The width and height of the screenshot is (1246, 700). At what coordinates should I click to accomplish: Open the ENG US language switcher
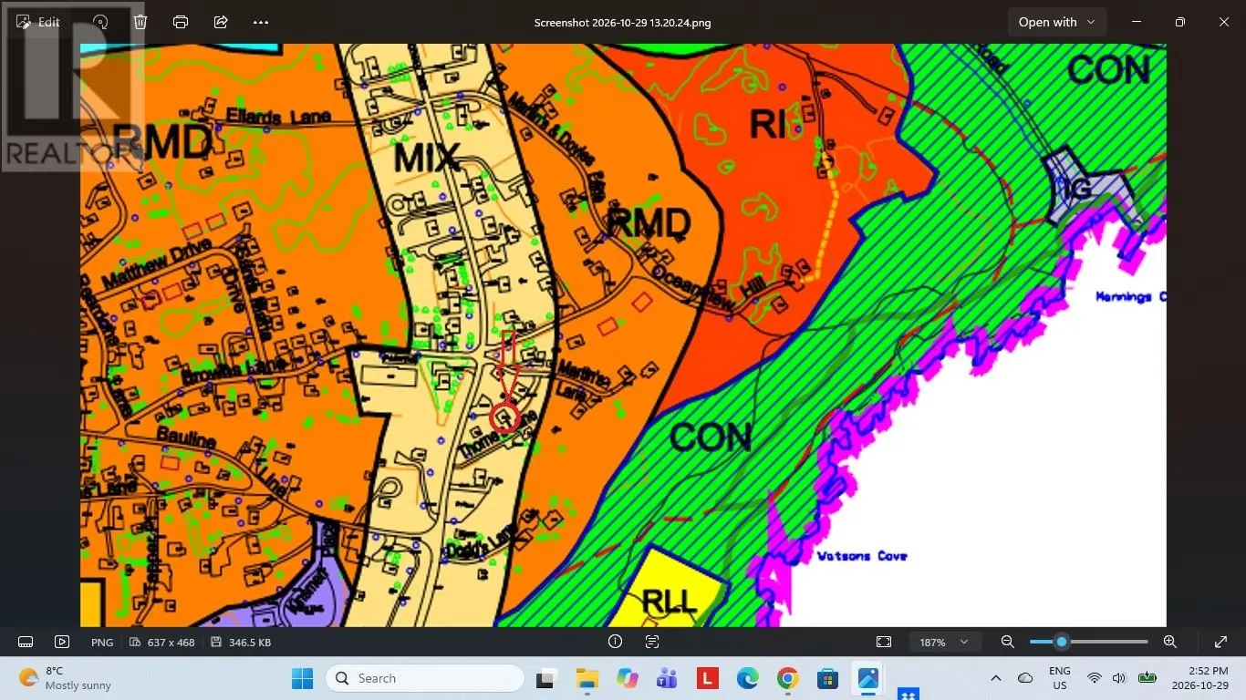pos(1060,678)
